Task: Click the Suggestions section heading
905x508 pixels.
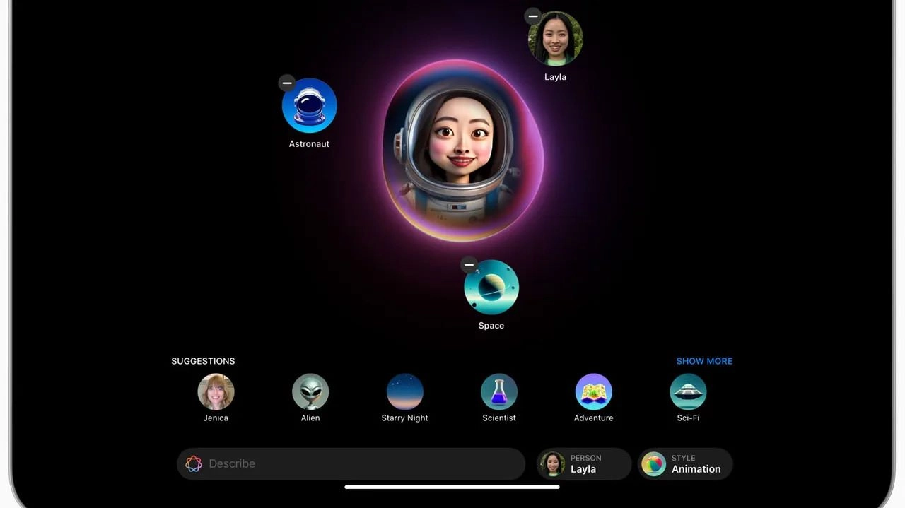Action: tap(203, 361)
